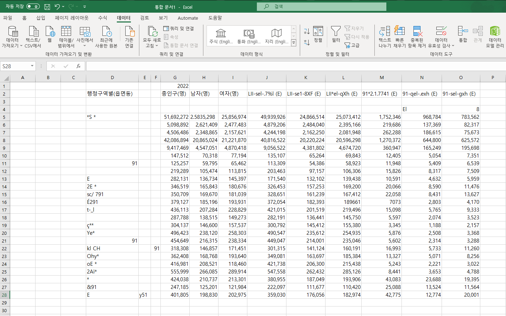Select the 지리 (English) data type
Image resolution: width=506 pixels, height=316 pixels.
(x=277, y=36)
